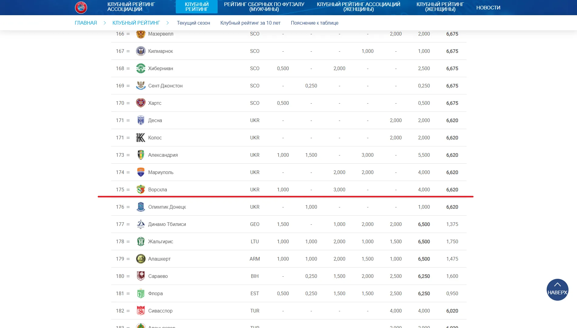This screenshot has height=328, width=577.
Task: Click the Kolos club logo
Action: click(x=141, y=138)
